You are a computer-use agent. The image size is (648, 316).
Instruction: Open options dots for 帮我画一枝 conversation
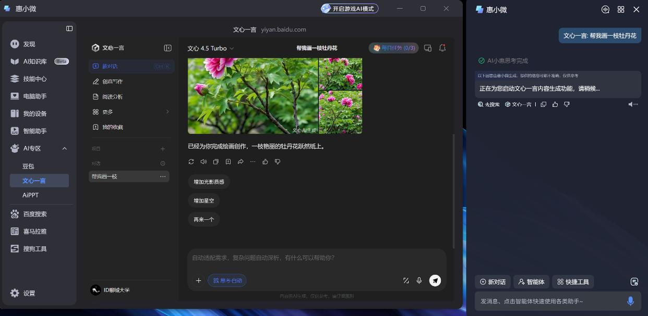pos(163,176)
